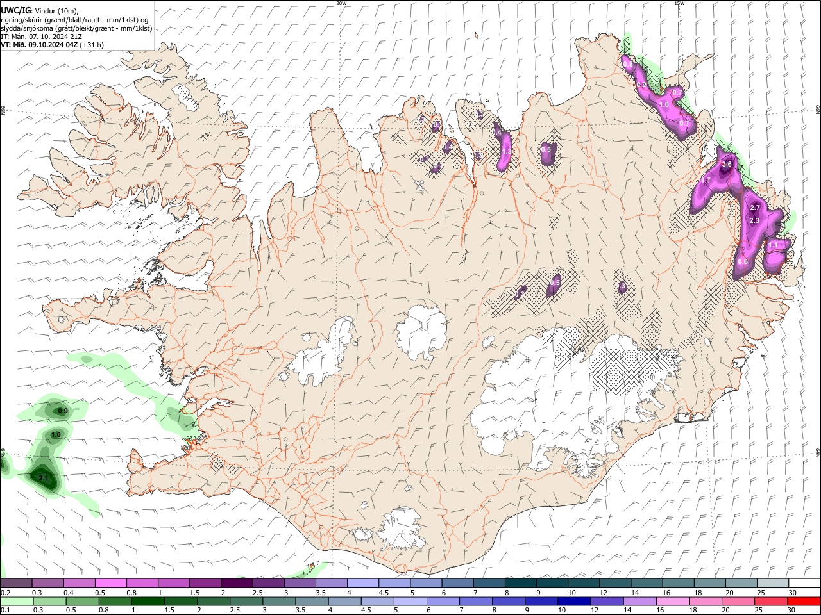The height and width of the screenshot is (615, 821).
Task: Pick the light pink rain swatch between 16 and 18
Action: coord(673,602)
